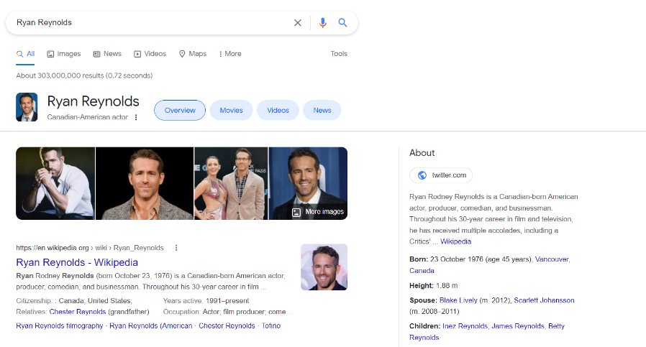Switch to the News search tab
The image size is (646, 347).
coord(107,54)
